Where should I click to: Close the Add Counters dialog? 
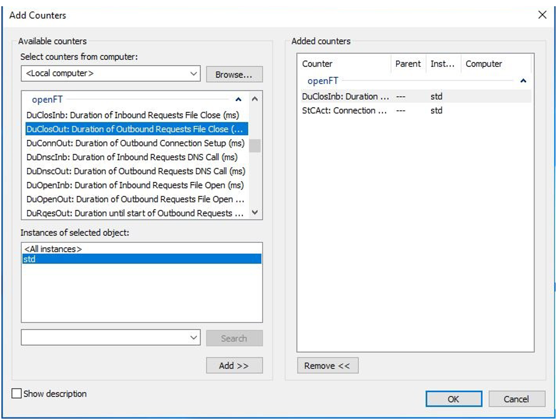542,15
